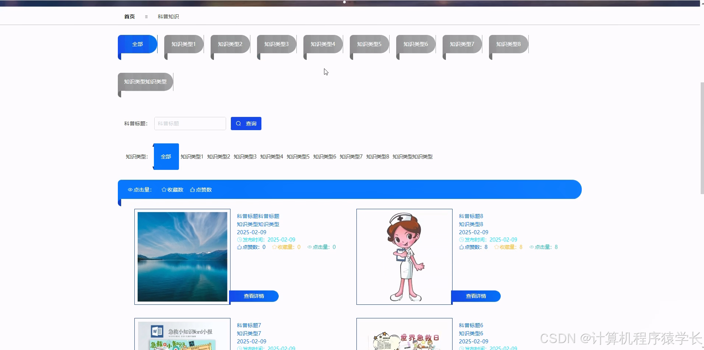Image resolution: width=704 pixels, height=350 pixels.
Task: Select the 知识类型3 category tab
Action: click(x=276, y=44)
